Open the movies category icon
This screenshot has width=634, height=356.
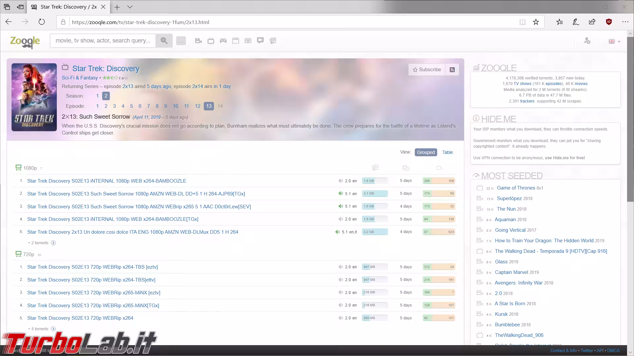coord(198,41)
